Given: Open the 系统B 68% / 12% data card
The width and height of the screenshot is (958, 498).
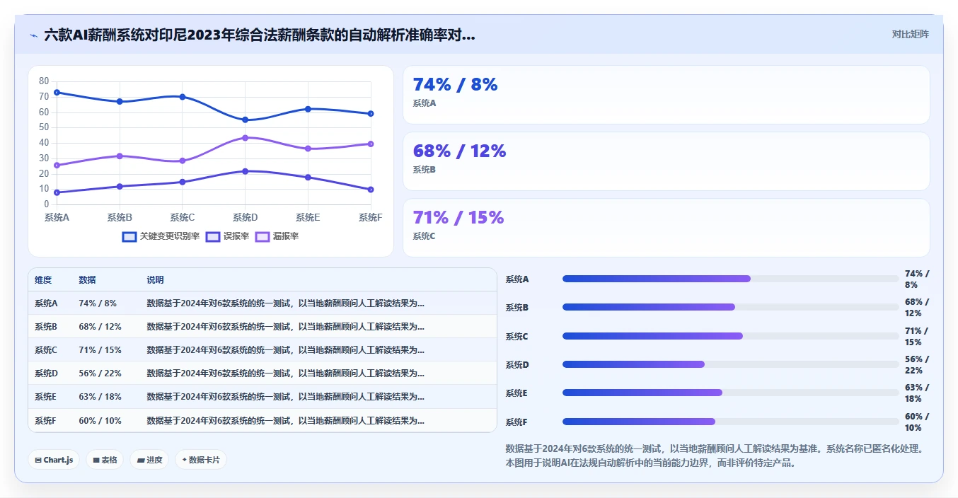Looking at the screenshot, I should click(x=666, y=161).
